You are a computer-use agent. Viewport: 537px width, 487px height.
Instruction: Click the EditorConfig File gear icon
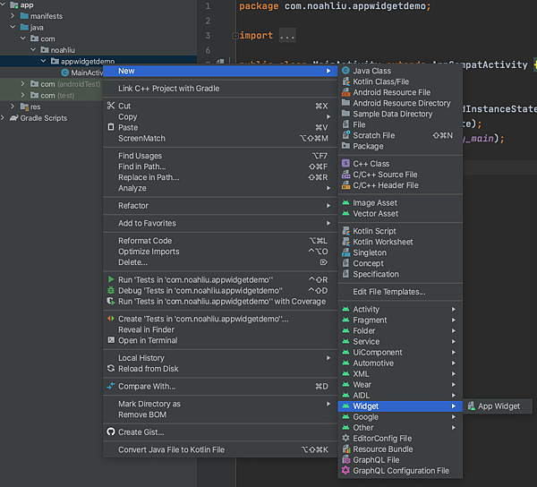345,438
